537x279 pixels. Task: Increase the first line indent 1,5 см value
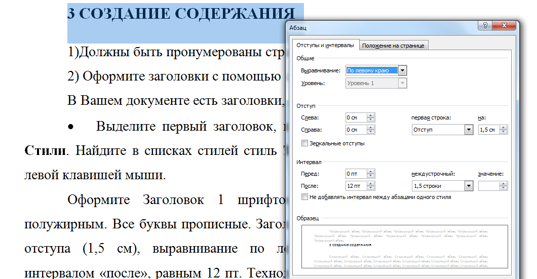504,128
